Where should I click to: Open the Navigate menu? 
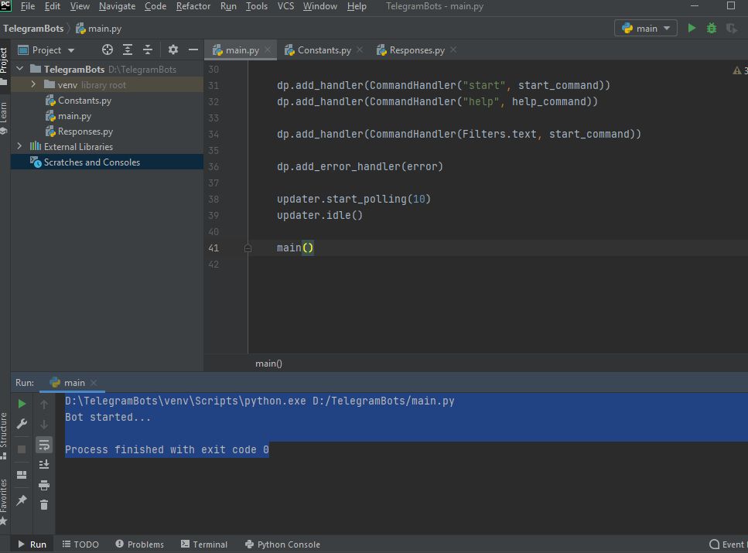(x=117, y=6)
